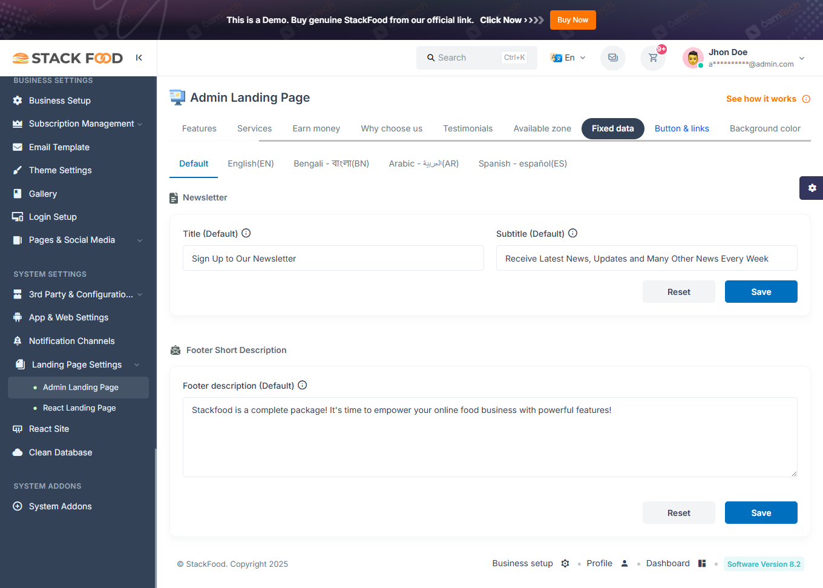
Task: Open the shopping cart orders icon
Action: point(653,58)
